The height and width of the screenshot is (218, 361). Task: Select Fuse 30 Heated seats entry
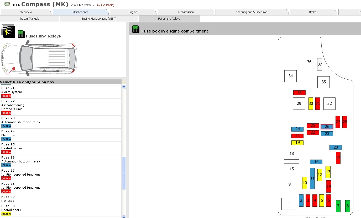tap(61, 210)
